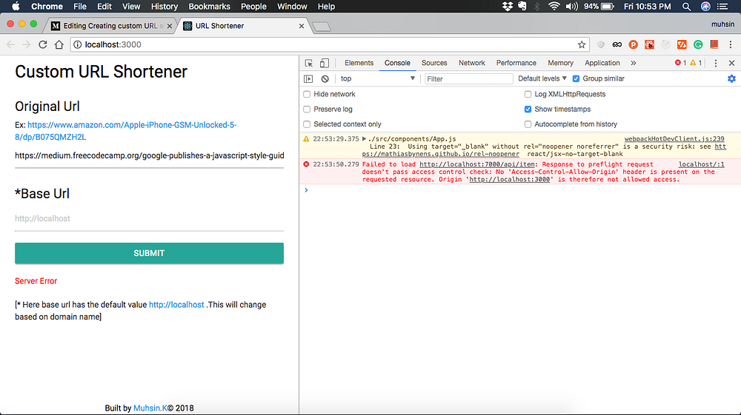Switch to the Memory tab
Viewport: 741px width, 415px height.
click(560, 63)
